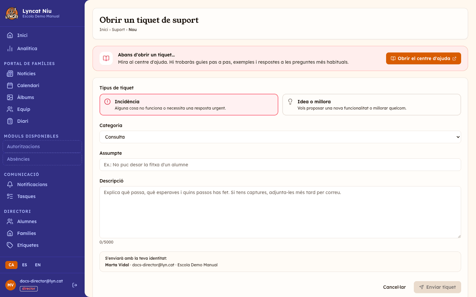This screenshot has width=476, height=297.
Task: Select the Idea o millora ticket type
Action: (x=372, y=105)
